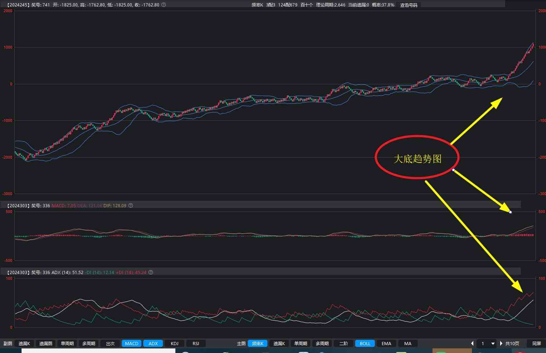Select the red ellipse 大底趋势图 annotation
The image size is (546, 353).
[417, 158]
